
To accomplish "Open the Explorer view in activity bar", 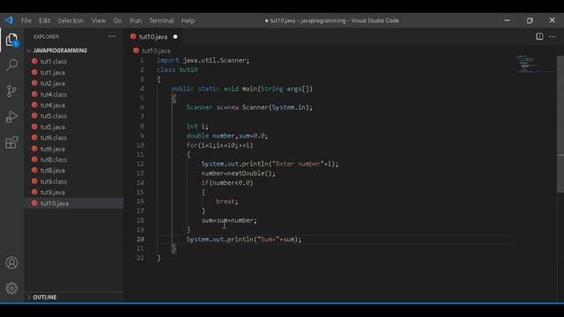I will 11,39.
